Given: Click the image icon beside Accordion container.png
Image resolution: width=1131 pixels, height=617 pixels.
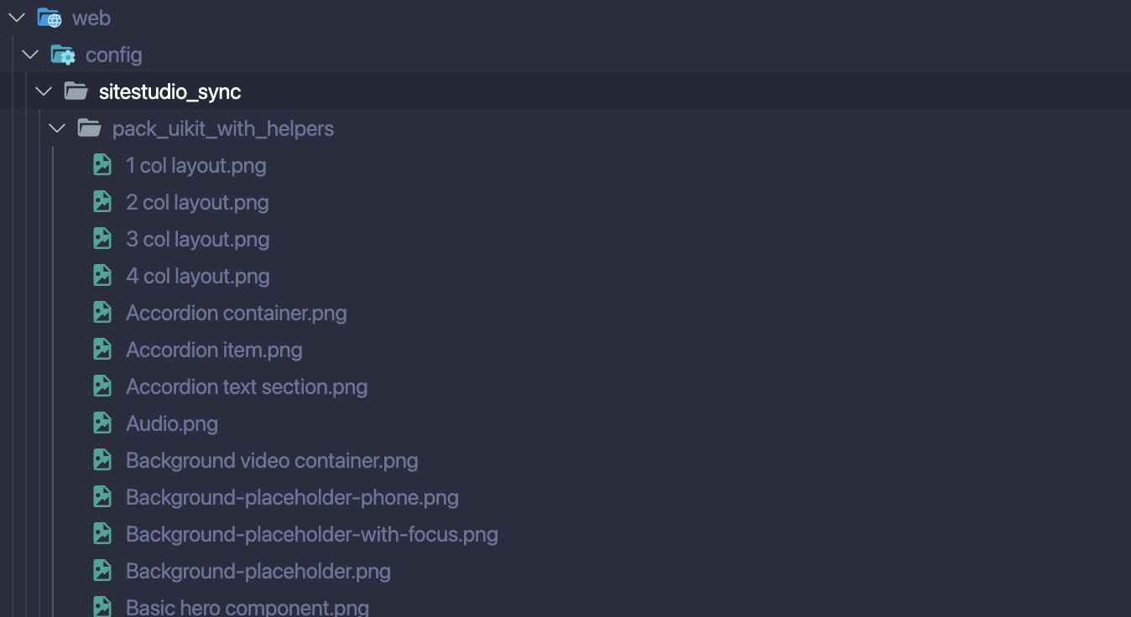Looking at the screenshot, I should (x=102, y=312).
